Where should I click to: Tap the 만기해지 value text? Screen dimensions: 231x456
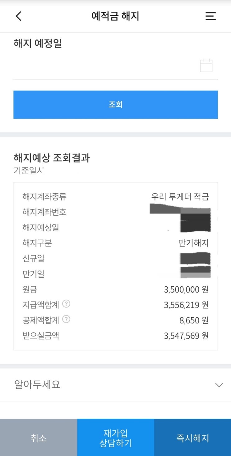pos(193,243)
